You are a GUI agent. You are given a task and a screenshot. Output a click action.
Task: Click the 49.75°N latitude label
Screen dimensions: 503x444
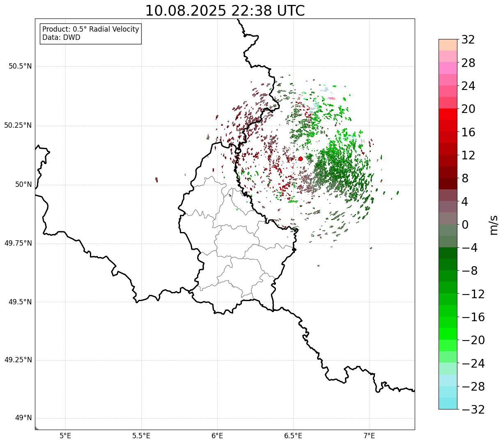pos(18,243)
